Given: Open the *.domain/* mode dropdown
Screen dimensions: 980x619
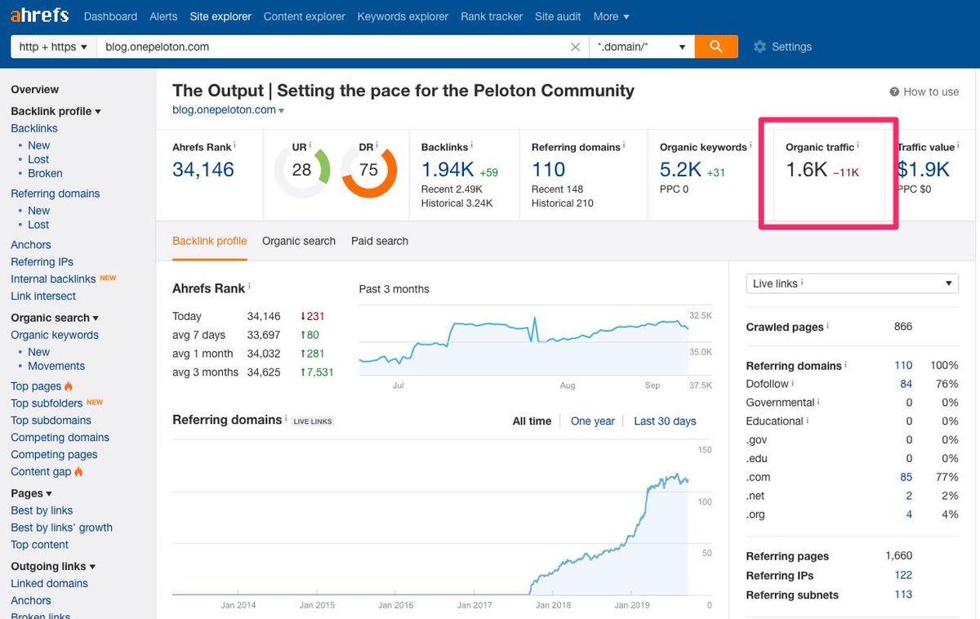Looking at the screenshot, I should click(642, 47).
